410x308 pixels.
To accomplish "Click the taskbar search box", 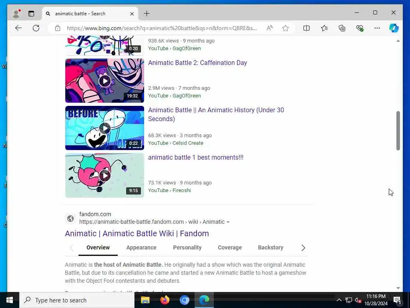I will tap(77, 300).
